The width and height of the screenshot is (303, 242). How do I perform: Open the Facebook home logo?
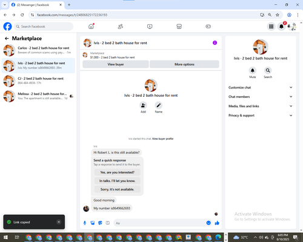click(x=7, y=27)
